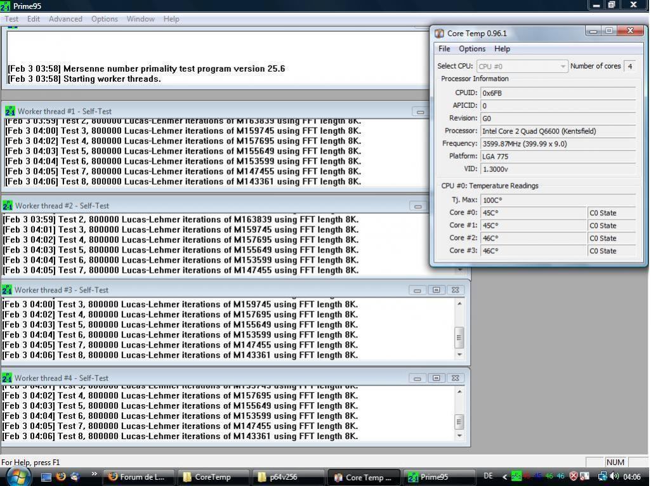Click the Worker thread #4 window icon
The height and width of the screenshot is (486, 651).
[x=7, y=378]
